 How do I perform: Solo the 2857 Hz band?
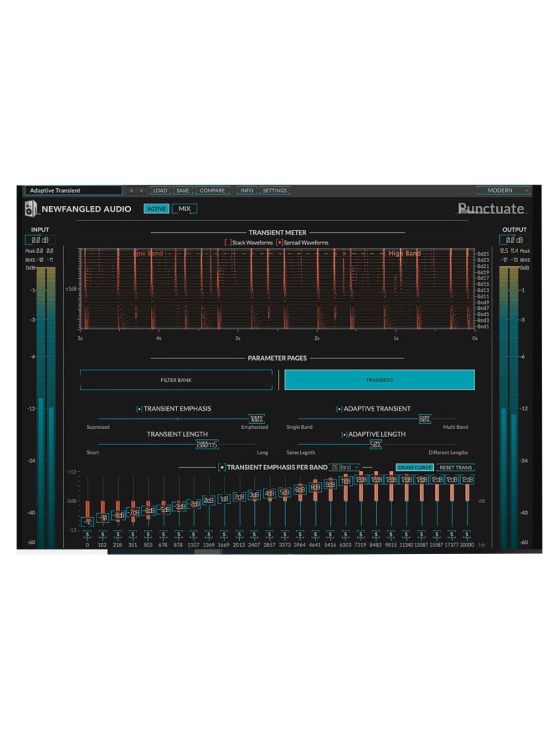(x=269, y=534)
